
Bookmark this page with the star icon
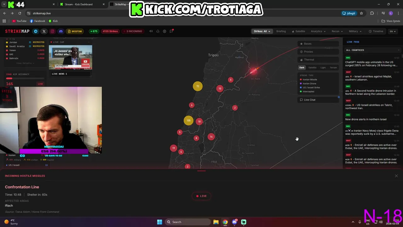click(x=361, y=13)
